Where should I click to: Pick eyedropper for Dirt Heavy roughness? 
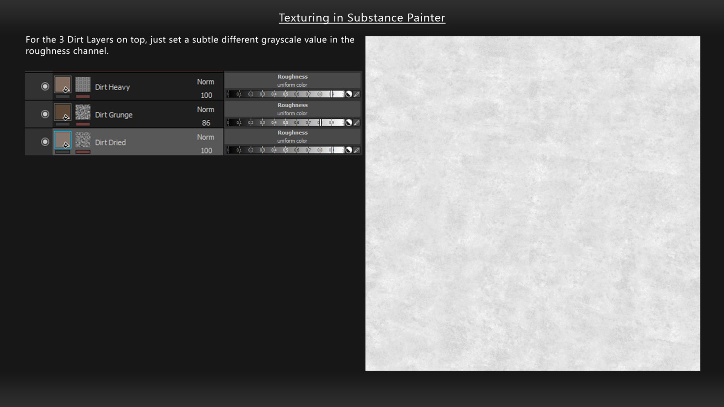pyautogui.click(x=357, y=94)
